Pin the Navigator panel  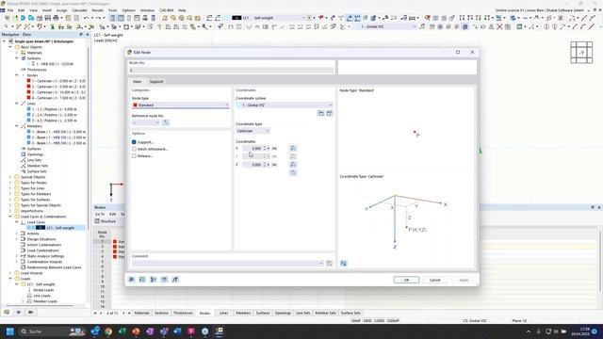81,35
